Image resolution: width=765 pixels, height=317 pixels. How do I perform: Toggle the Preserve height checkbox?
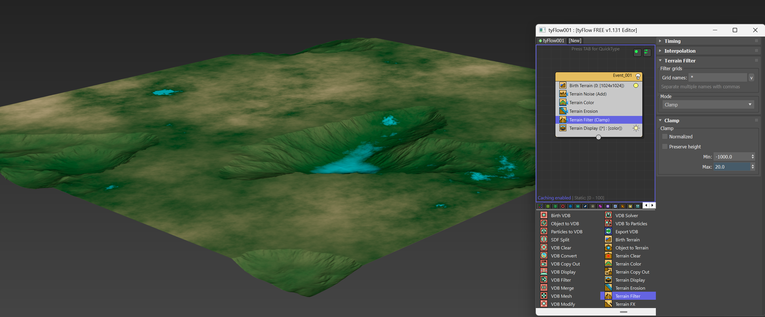(x=665, y=147)
